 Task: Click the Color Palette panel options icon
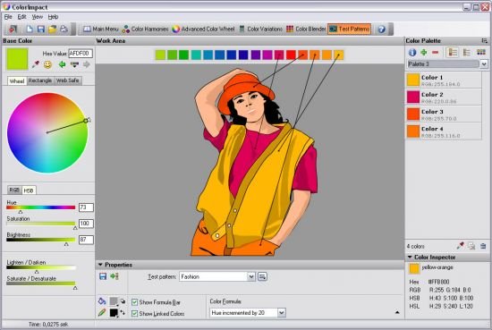485,41
